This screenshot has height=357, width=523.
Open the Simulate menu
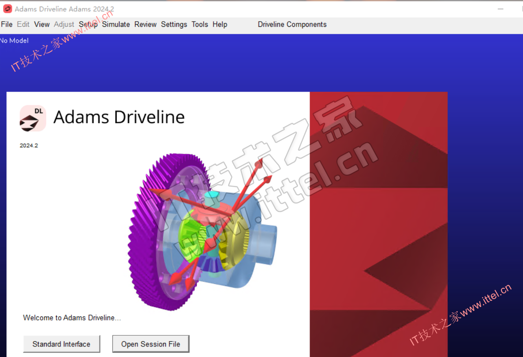tap(116, 25)
